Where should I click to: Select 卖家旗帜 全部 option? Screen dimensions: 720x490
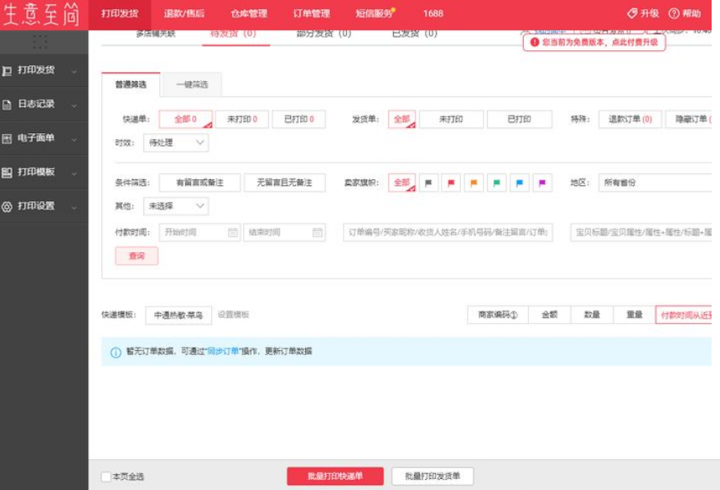click(x=401, y=183)
